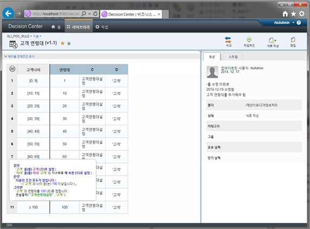Click the 기본 breadcrumb link

pos(36,36)
